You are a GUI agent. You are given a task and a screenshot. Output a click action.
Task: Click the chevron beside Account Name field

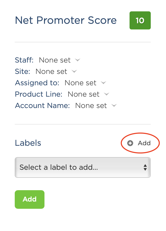pyautogui.click(x=114, y=106)
